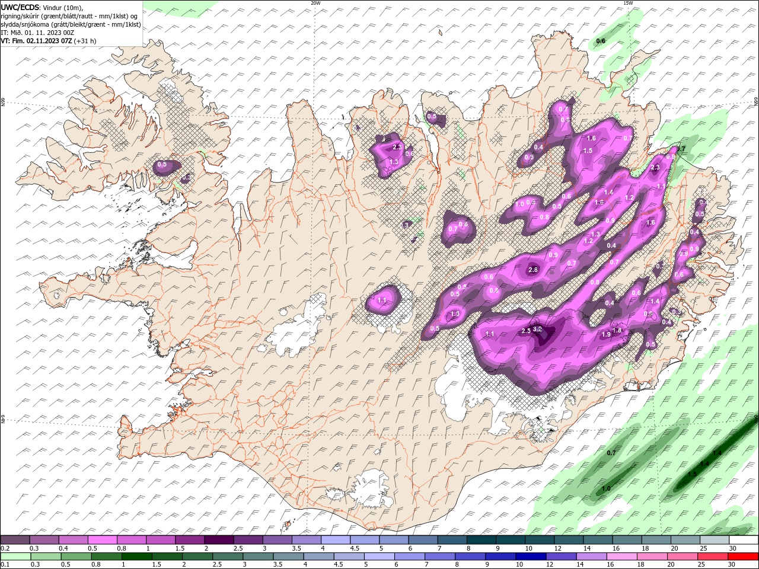Image resolution: width=759 pixels, height=569 pixels.
Task: Click the dark teal snow legend swatch labeled 8
Action: coord(481,540)
